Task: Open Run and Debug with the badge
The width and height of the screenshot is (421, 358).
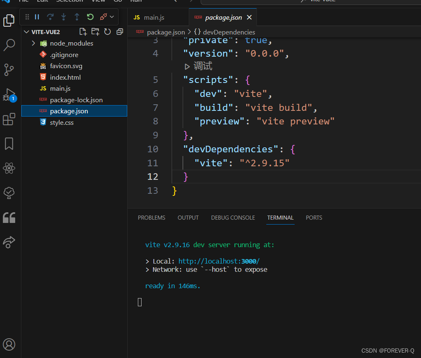Action: click(9, 94)
